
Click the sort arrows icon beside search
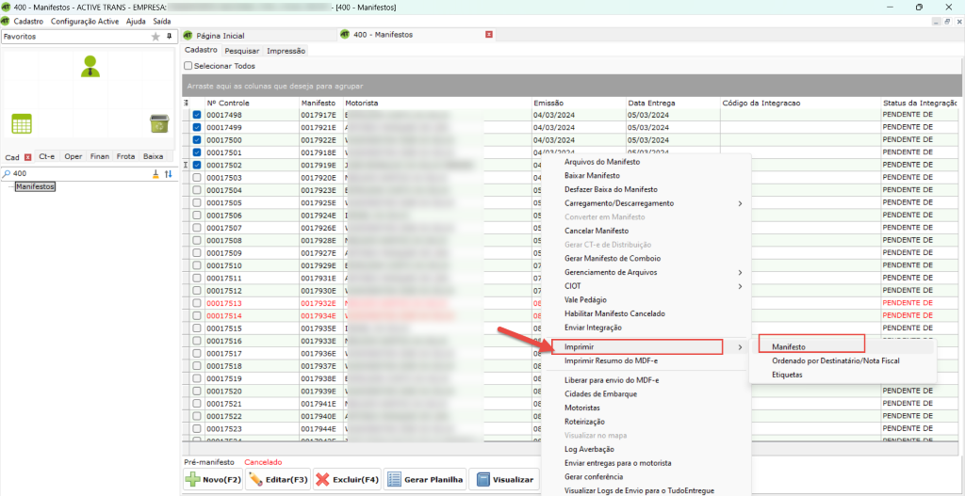pyautogui.click(x=169, y=174)
